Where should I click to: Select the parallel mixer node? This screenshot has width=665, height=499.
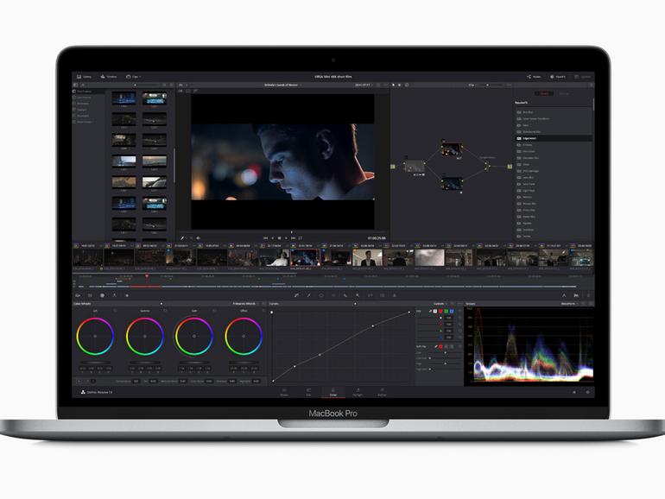click(487, 167)
